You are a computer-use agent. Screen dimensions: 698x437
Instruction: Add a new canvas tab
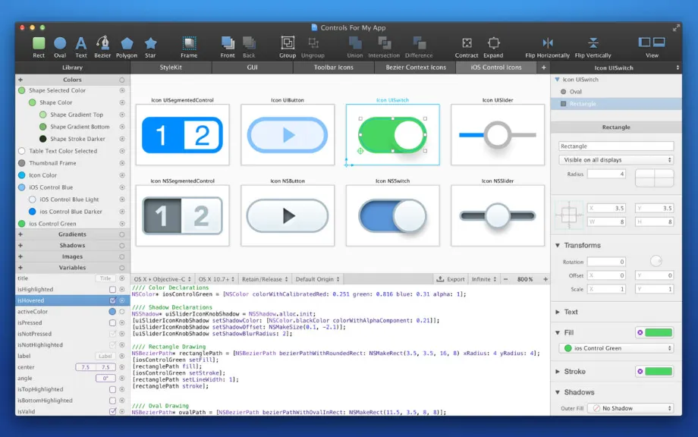(543, 68)
